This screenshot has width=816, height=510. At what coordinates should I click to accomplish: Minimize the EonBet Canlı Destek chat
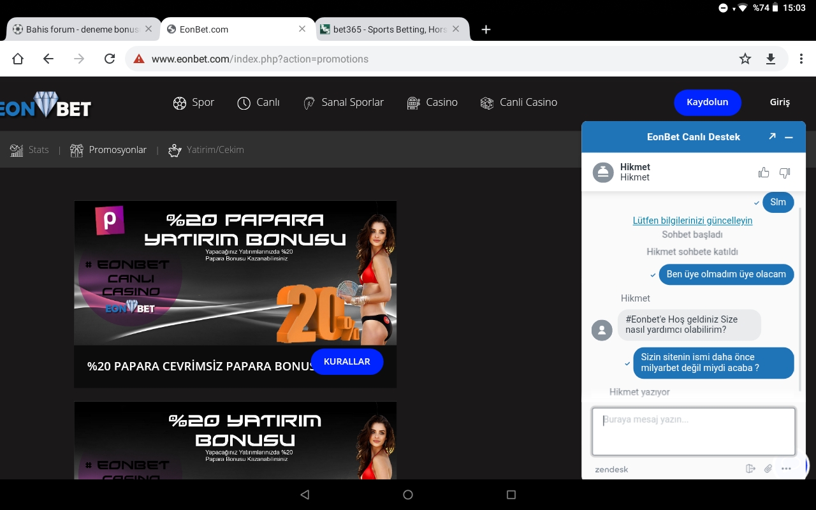pos(789,137)
